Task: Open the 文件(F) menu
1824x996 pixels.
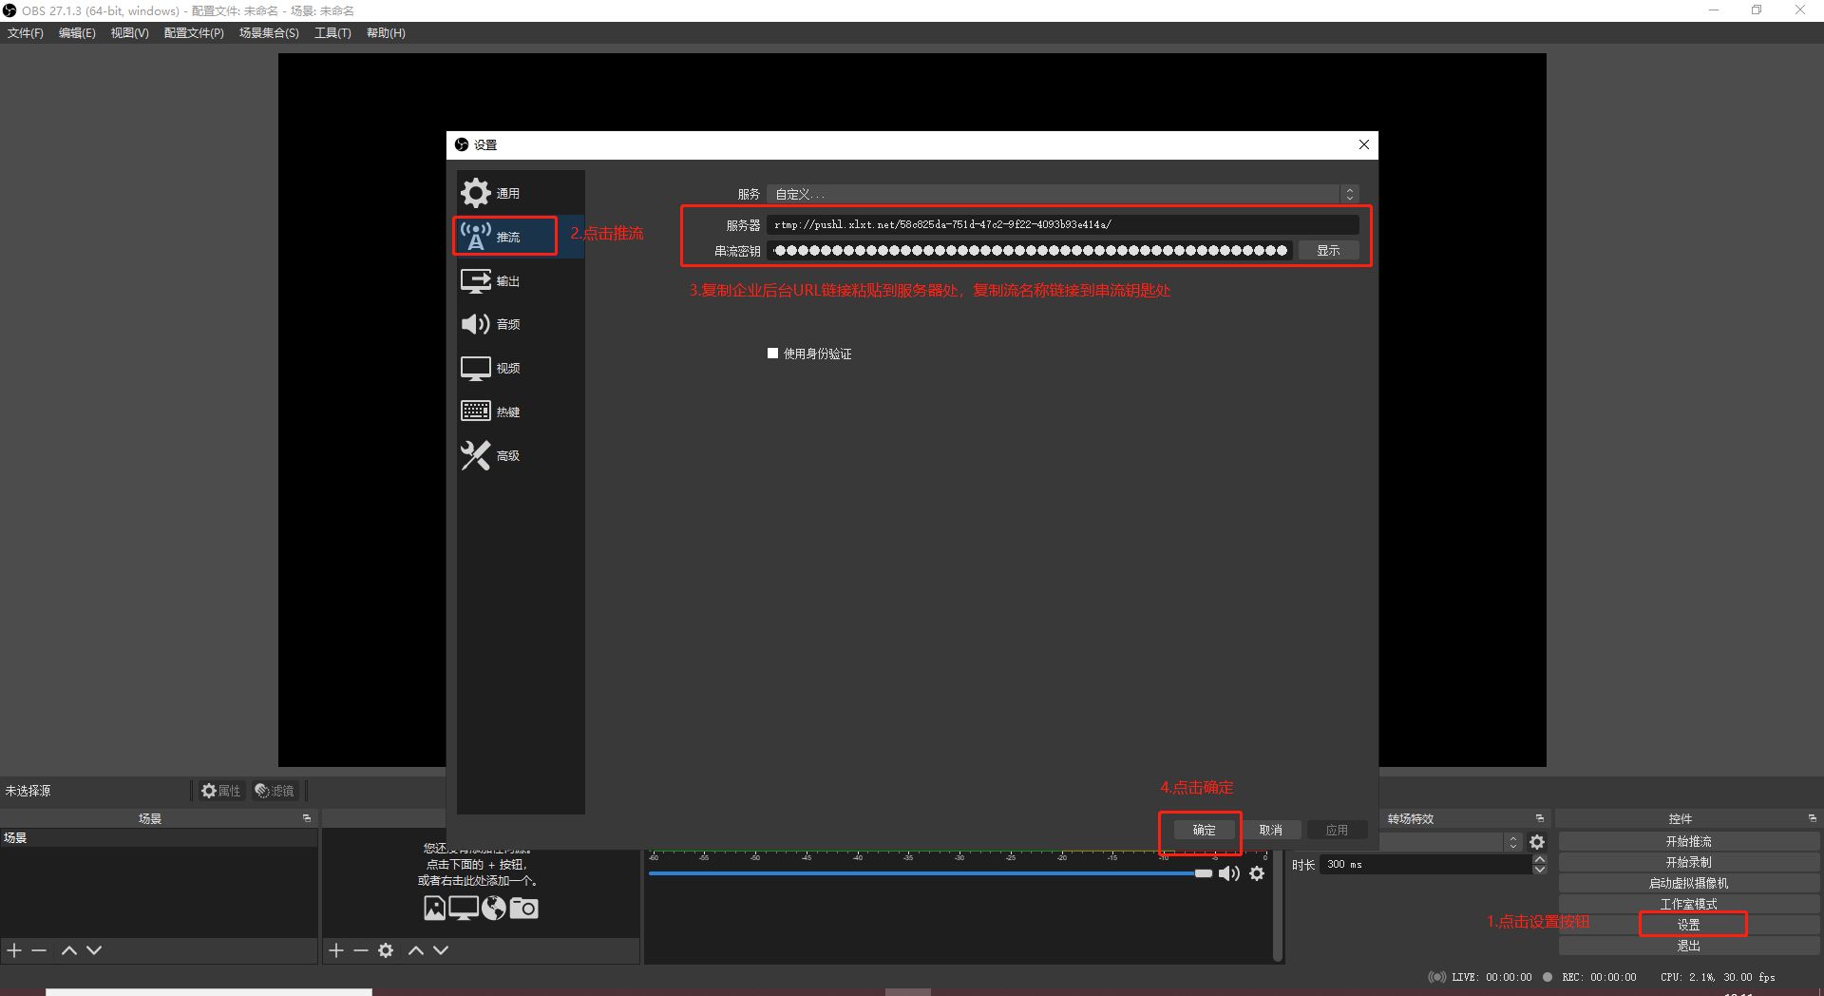Action: [x=26, y=33]
